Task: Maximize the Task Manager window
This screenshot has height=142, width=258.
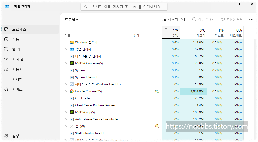Action: (241, 4)
